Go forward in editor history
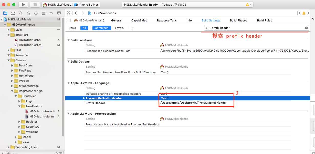Viewport: 315px width, 154px height. coord(82,13)
